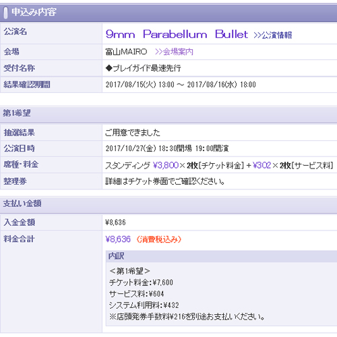The image size is (337, 337).
Task: Click the 会場 row label
Action: coord(11,52)
